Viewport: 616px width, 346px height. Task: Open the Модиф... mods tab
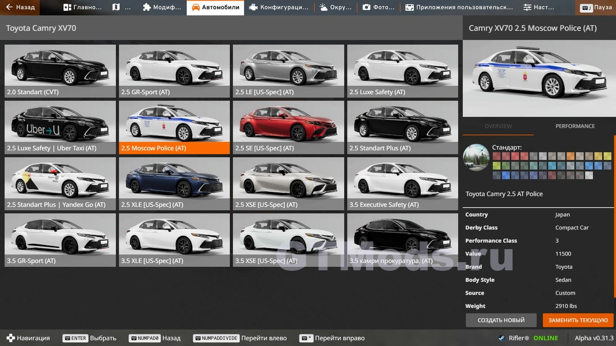pos(162,7)
